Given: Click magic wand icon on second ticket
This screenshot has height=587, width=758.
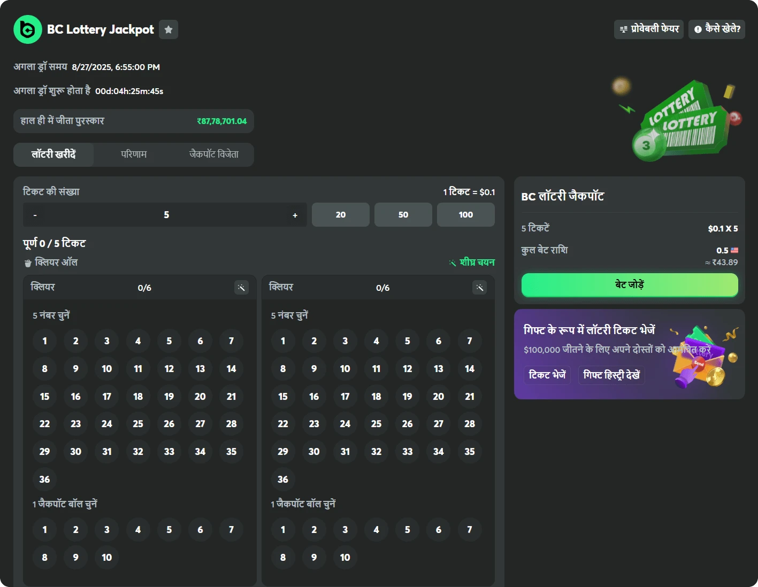Looking at the screenshot, I should 479,288.
